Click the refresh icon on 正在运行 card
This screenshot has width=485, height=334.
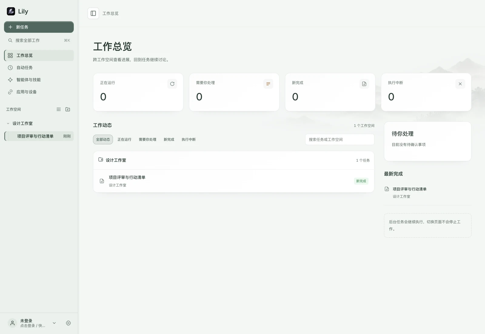(x=172, y=84)
